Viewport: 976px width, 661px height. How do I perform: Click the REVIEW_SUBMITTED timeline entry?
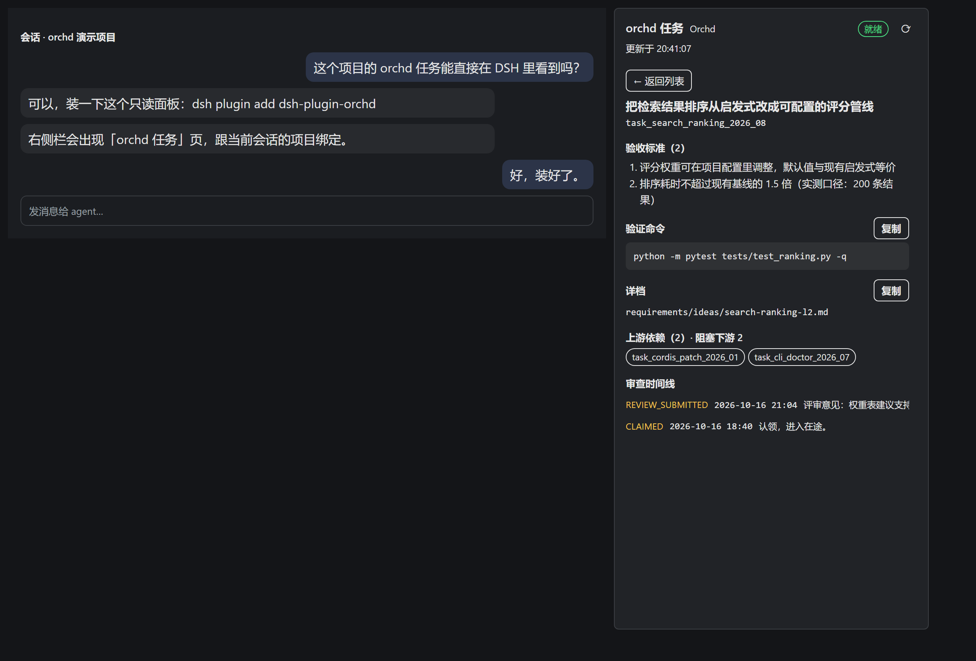tap(767, 405)
